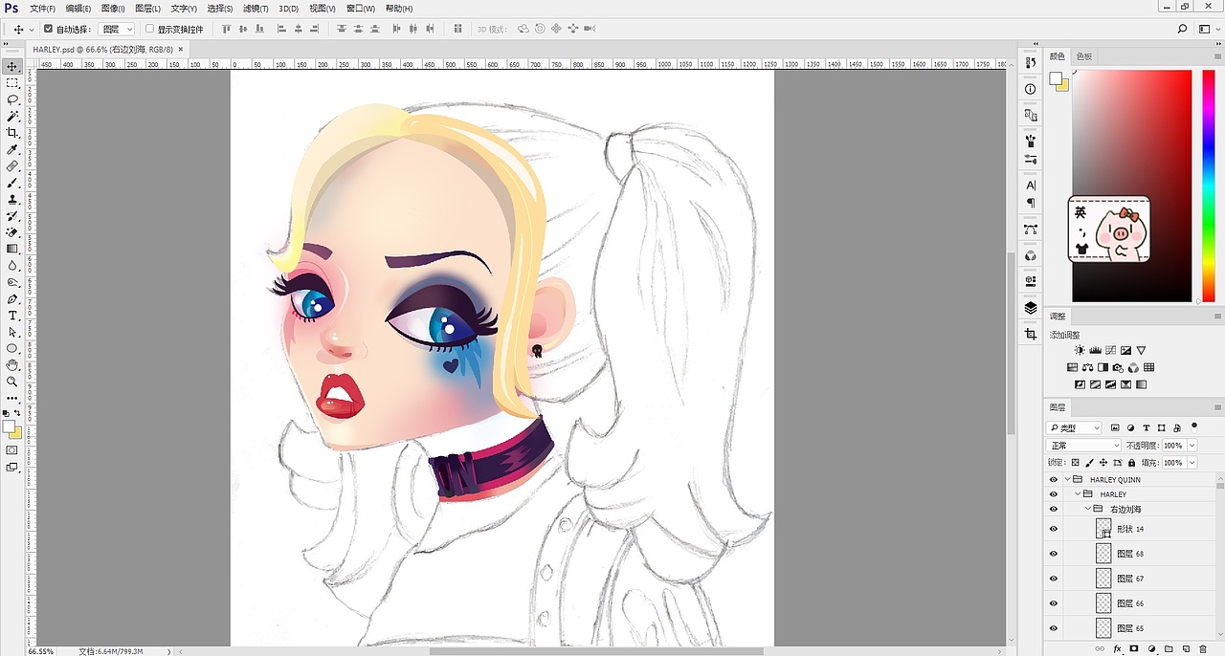Select the Zoom magnifier tool
The height and width of the screenshot is (656, 1225).
(12, 382)
